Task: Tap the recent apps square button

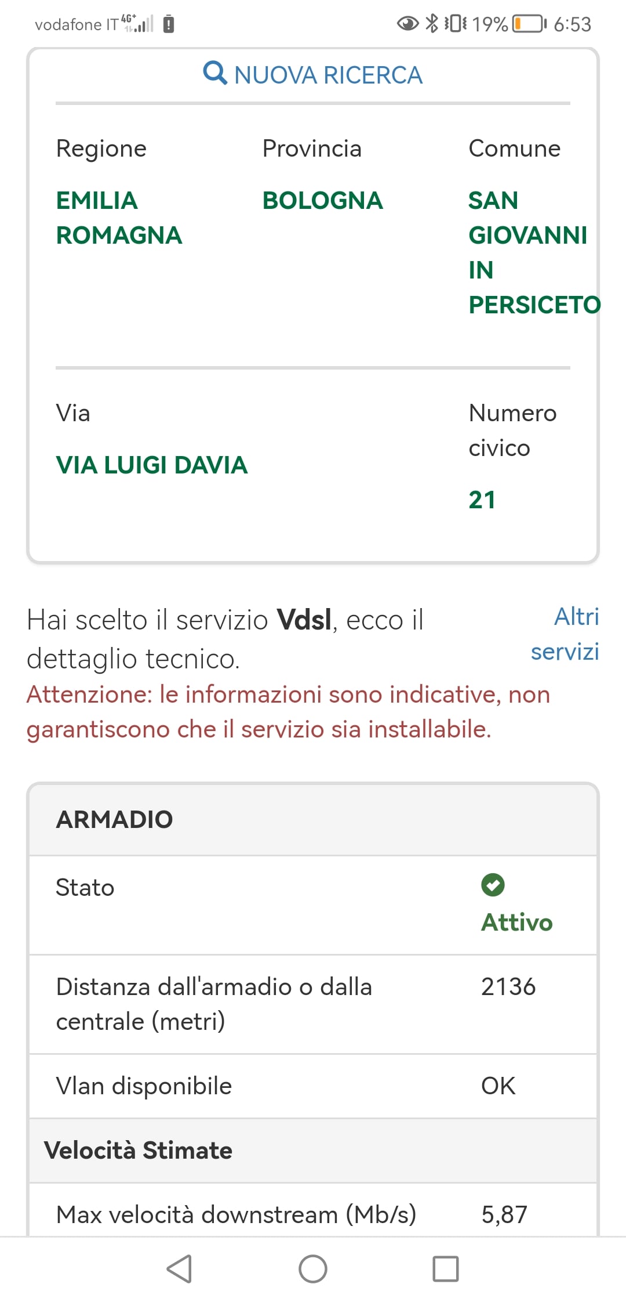Action: click(446, 1268)
